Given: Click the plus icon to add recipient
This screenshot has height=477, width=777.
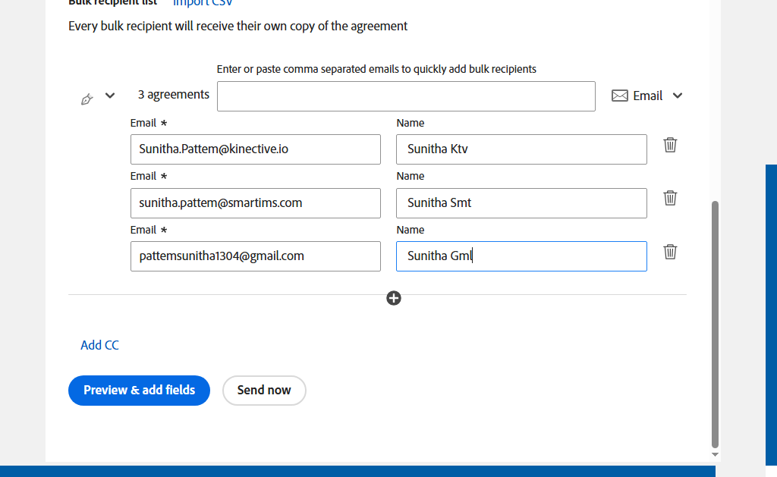Looking at the screenshot, I should pos(394,298).
